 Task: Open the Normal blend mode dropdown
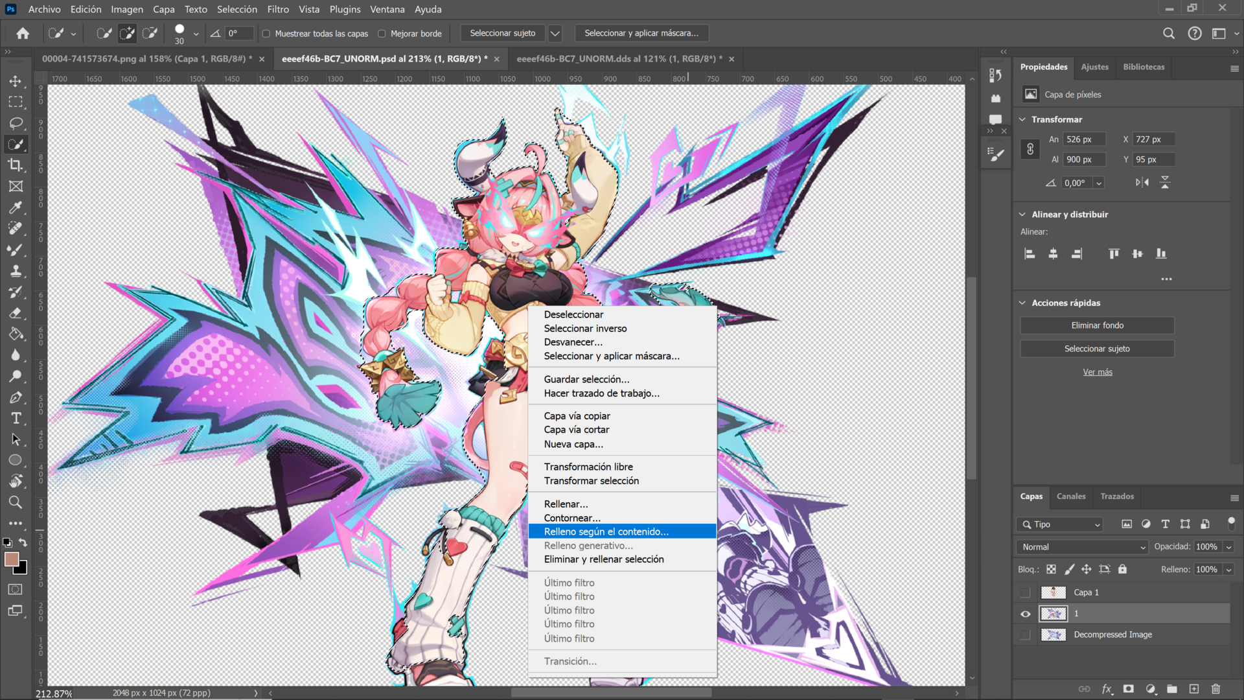coord(1082,547)
